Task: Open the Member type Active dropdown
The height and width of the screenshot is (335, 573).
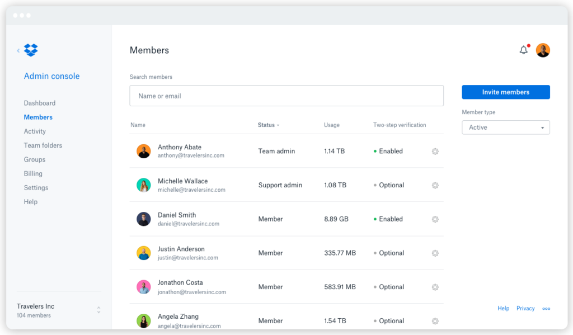Action: coord(505,127)
